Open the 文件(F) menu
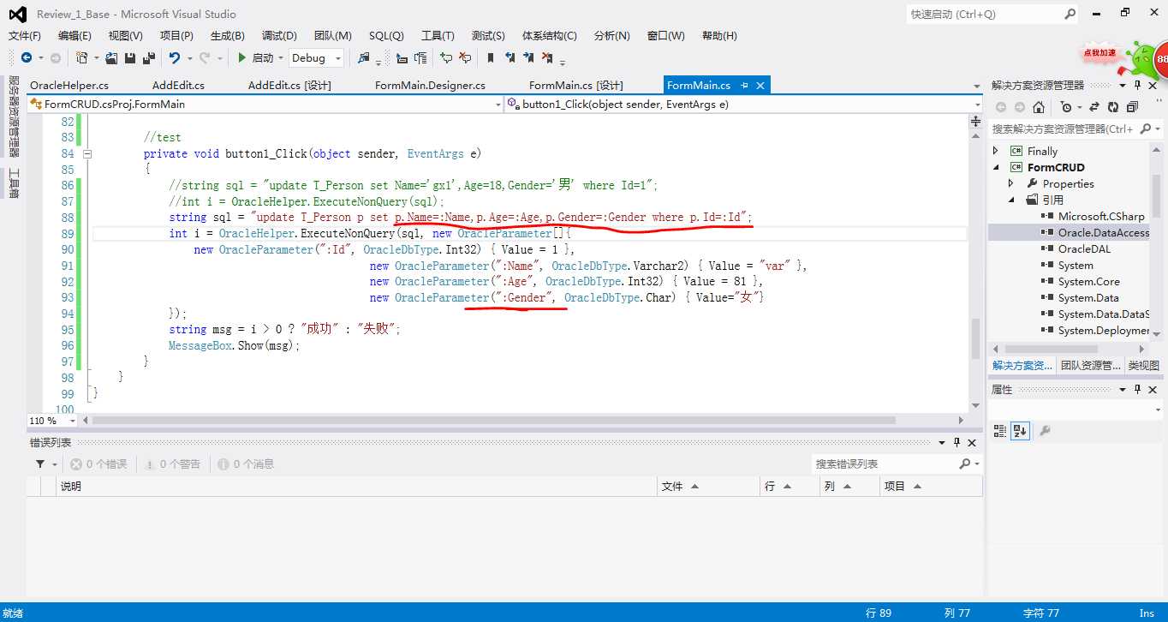 pos(25,35)
